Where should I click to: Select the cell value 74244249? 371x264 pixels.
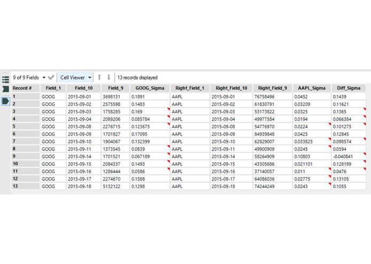(x=272, y=187)
